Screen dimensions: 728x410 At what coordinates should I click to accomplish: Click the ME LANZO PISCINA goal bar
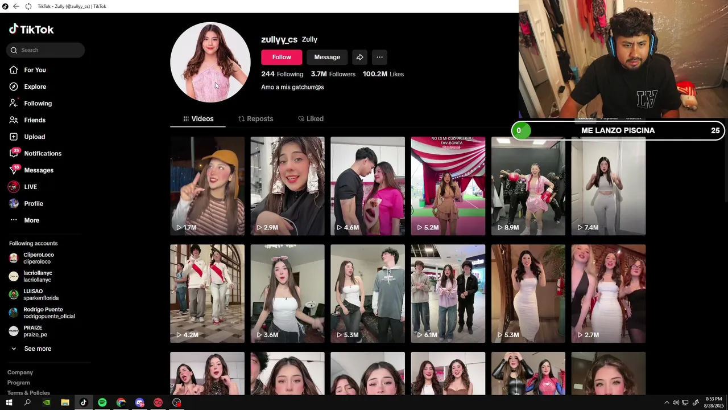(x=618, y=130)
